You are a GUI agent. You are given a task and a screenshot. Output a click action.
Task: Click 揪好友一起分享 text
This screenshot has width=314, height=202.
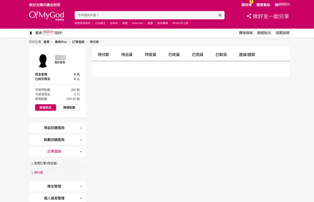click(x=271, y=16)
